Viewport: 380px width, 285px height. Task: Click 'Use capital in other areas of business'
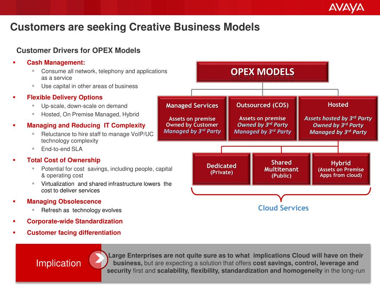tap(89, 86)
